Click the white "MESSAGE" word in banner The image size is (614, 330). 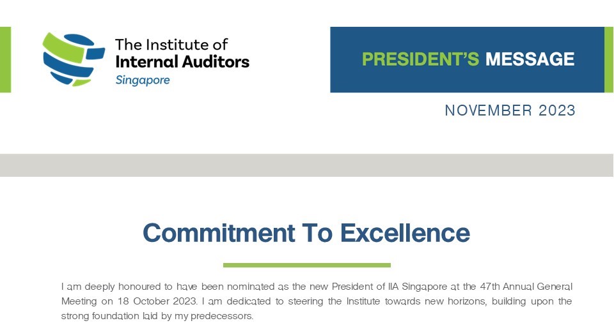(530, 59)
